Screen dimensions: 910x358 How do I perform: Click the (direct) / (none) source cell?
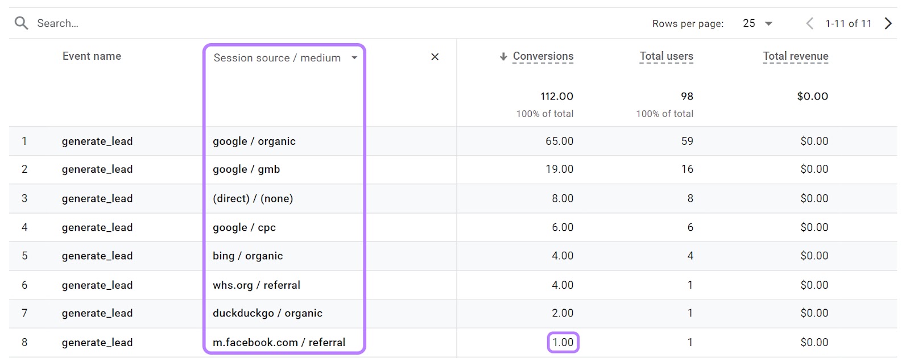point(253,198)
